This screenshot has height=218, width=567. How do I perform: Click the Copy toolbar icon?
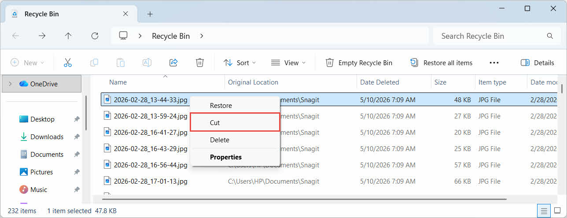point(94,63)
